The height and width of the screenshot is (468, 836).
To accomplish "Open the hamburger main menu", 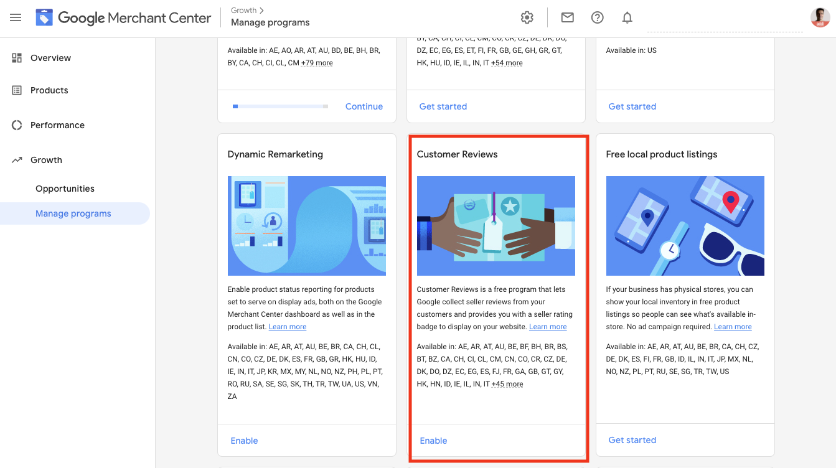I will pyautogui.click(x=16, y=18).
